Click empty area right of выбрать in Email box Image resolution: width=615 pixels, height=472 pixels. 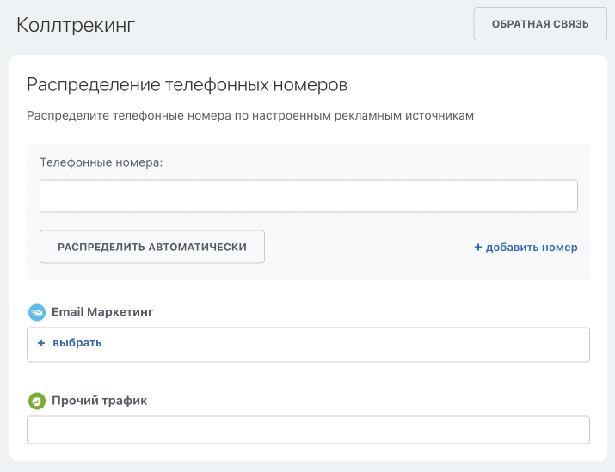point(344,344)
